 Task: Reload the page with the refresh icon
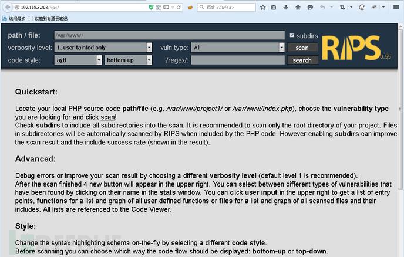click(x=179, y=8)
